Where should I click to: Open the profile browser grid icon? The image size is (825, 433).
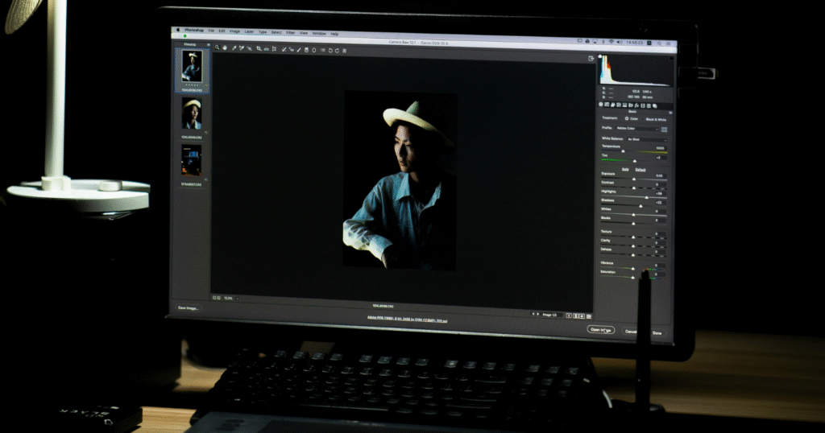[x=665, y=130]
